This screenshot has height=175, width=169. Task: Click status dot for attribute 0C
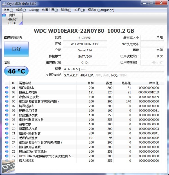pyautogui.click(x=7, y=124)
